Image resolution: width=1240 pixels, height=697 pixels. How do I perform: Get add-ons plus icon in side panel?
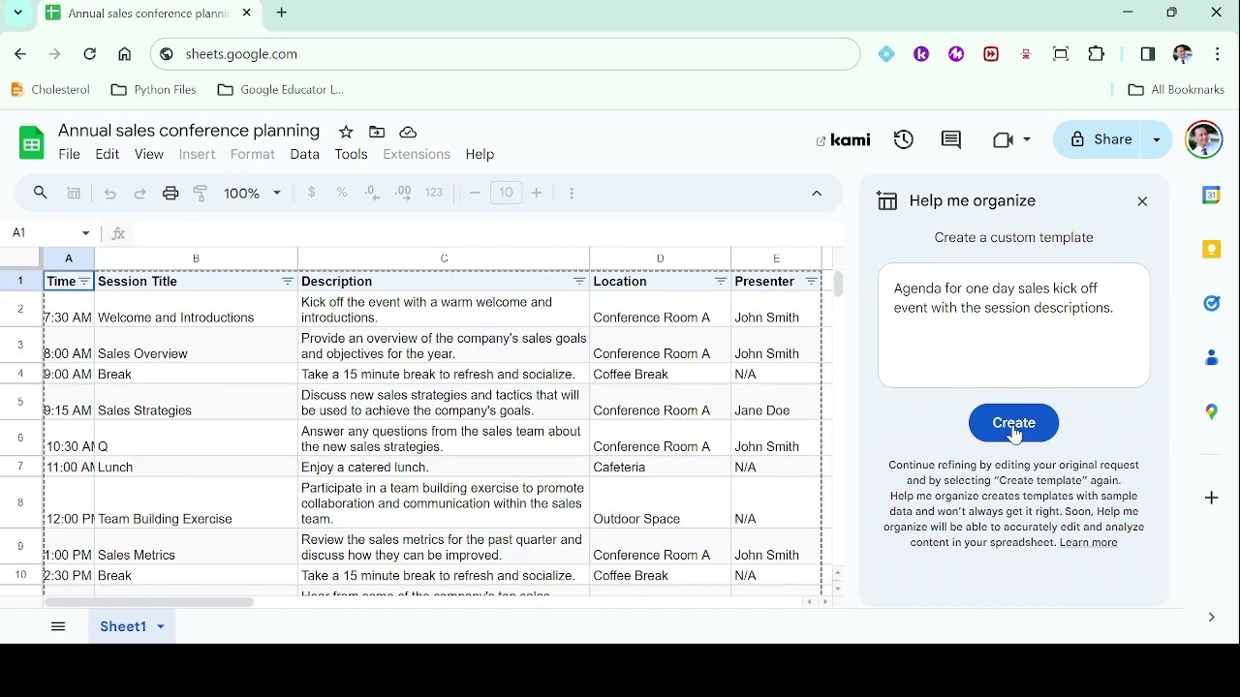(1211, 498)
